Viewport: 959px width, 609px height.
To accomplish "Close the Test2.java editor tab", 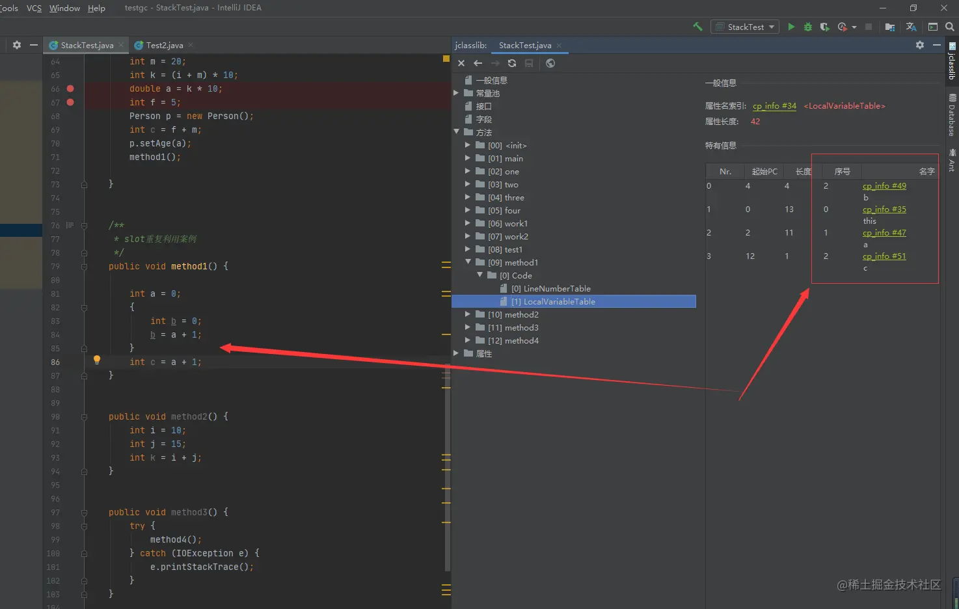I will [191, 46].
